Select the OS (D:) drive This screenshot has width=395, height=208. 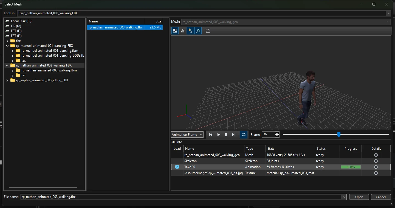click(x=16, y=26)
